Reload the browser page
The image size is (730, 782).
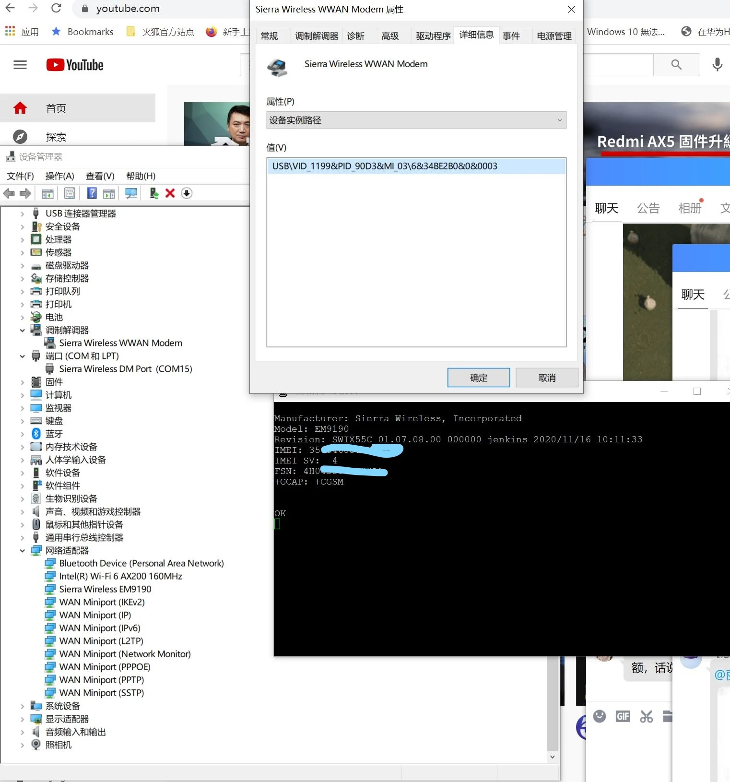point(56,8)
